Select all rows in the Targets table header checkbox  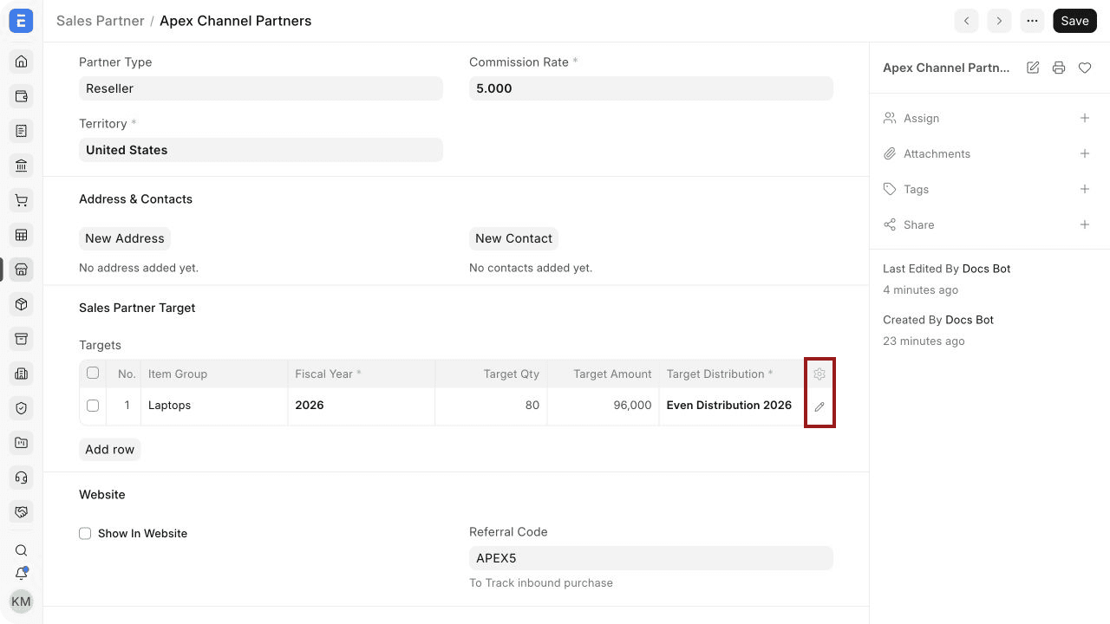pos(93,374)
